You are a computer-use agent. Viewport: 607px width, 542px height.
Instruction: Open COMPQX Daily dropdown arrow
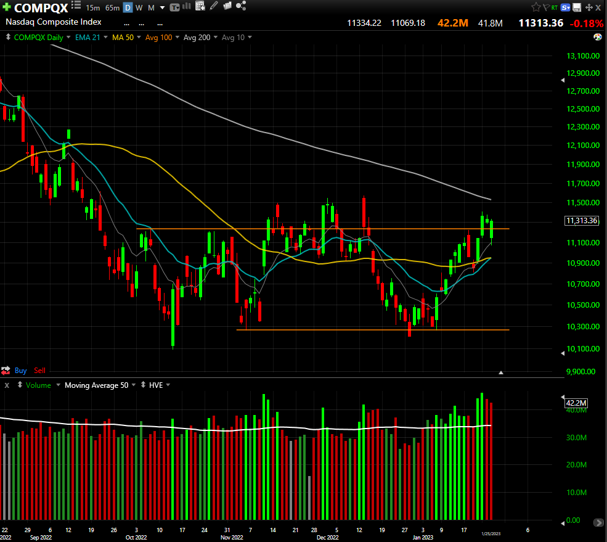pyautogui.click(x=68, y=37)
